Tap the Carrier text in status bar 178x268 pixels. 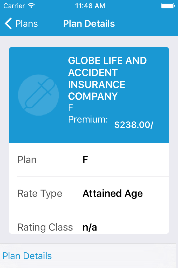click(14, 6)
